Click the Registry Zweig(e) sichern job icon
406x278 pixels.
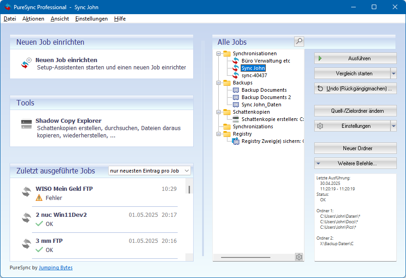tap(236, 141)
